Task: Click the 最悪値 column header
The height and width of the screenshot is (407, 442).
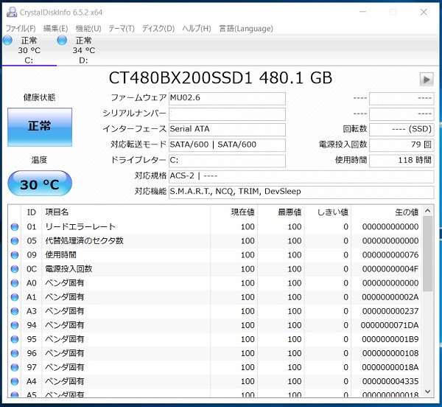Action: [281, 212]
